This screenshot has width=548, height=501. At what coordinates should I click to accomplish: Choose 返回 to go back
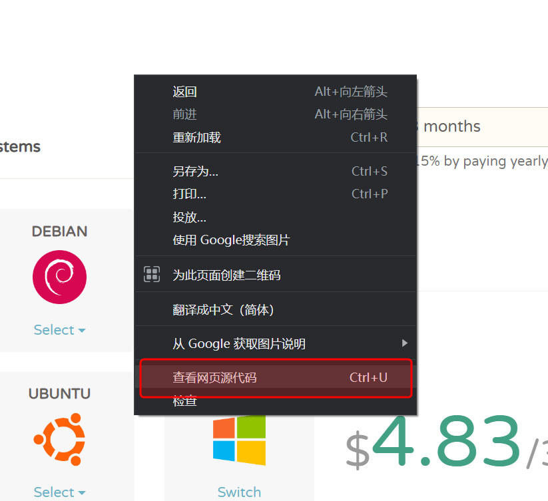click(185, 92)
